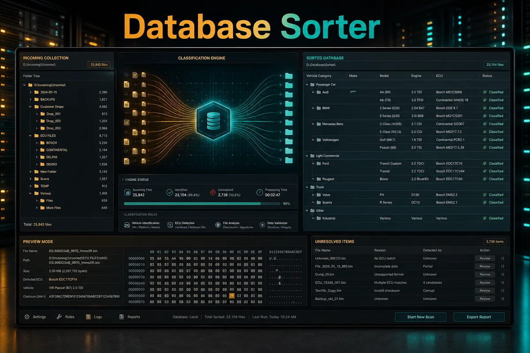The height and width of the screenshot is (353, 530).
Task: Click the Multiple ECU matches reason text
Action: [390, 282]
